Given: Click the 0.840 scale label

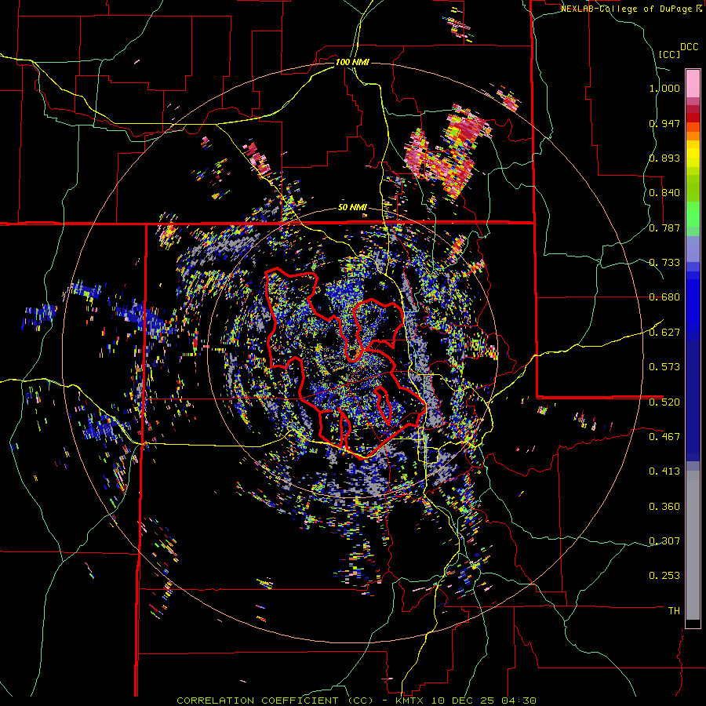Looking at the screenshot, I should coord(664,193).
